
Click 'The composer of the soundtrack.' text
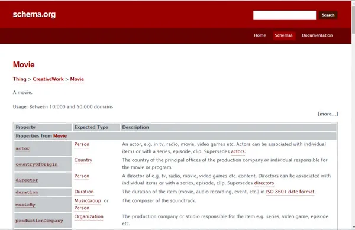point(159,200)
